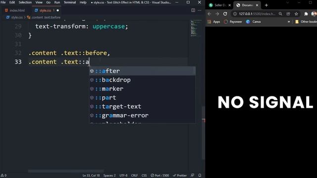The width and height of the screenshot is (317, 178).
Task: Open the Canva bookmark
Action: (253, 22)
